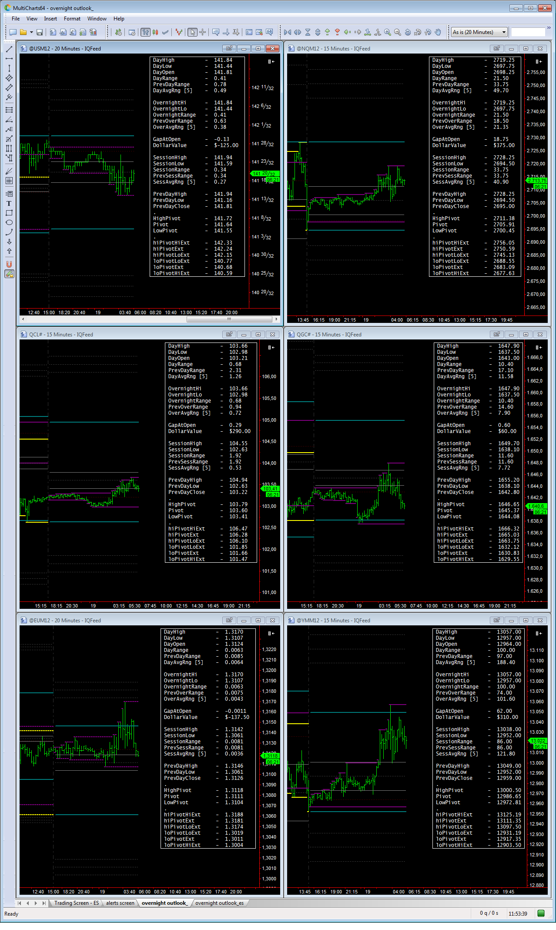
Task: Switch to Trading Screen - ES tab
Action: pos(77,903)
